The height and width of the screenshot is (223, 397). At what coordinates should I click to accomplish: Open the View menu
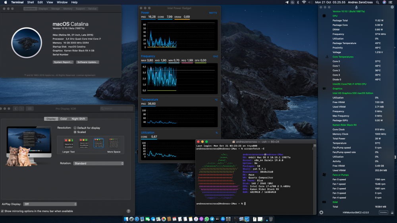[50, 2]
